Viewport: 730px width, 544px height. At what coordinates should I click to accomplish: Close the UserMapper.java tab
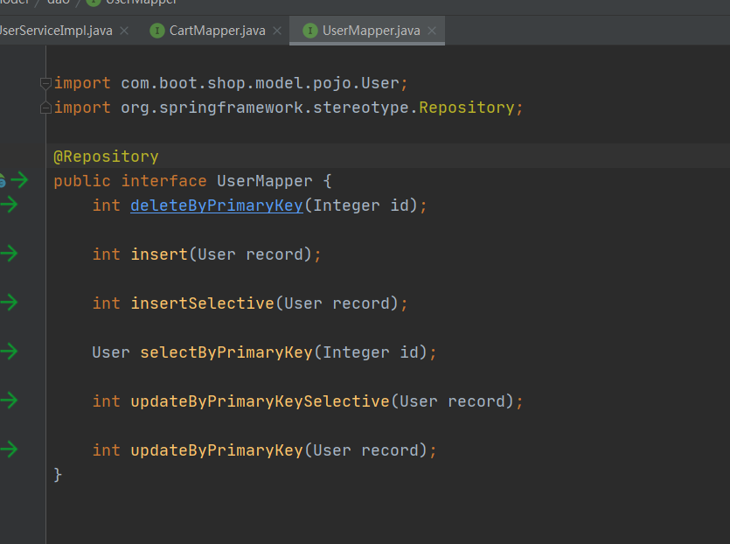(x=432, y=31)
